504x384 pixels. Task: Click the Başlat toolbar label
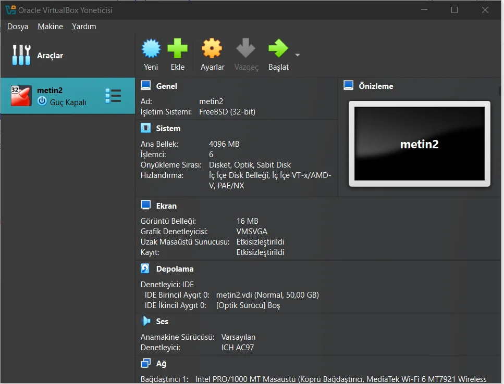pos(278,67)
